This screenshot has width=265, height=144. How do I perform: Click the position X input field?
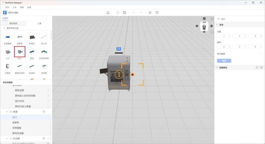click(223, 36)
